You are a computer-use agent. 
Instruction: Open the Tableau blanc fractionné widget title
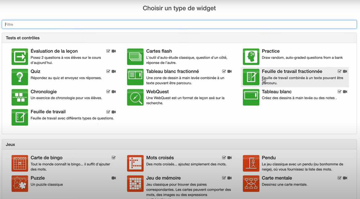coord(172,71)
